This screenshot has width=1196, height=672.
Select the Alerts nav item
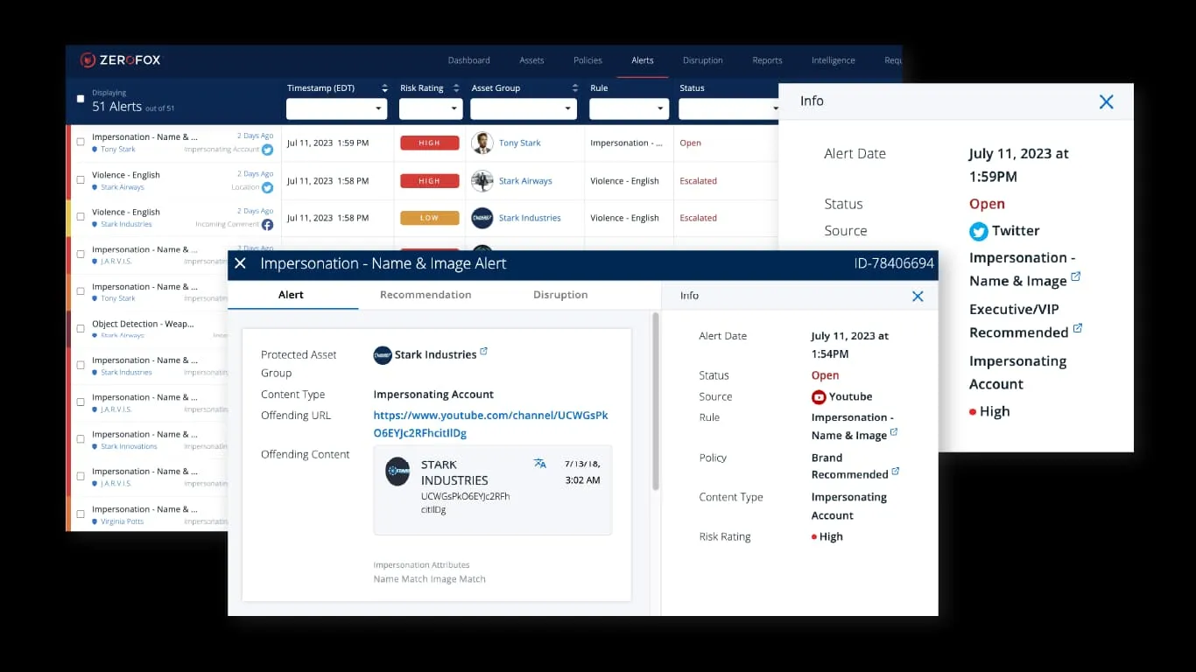(643, 60)
